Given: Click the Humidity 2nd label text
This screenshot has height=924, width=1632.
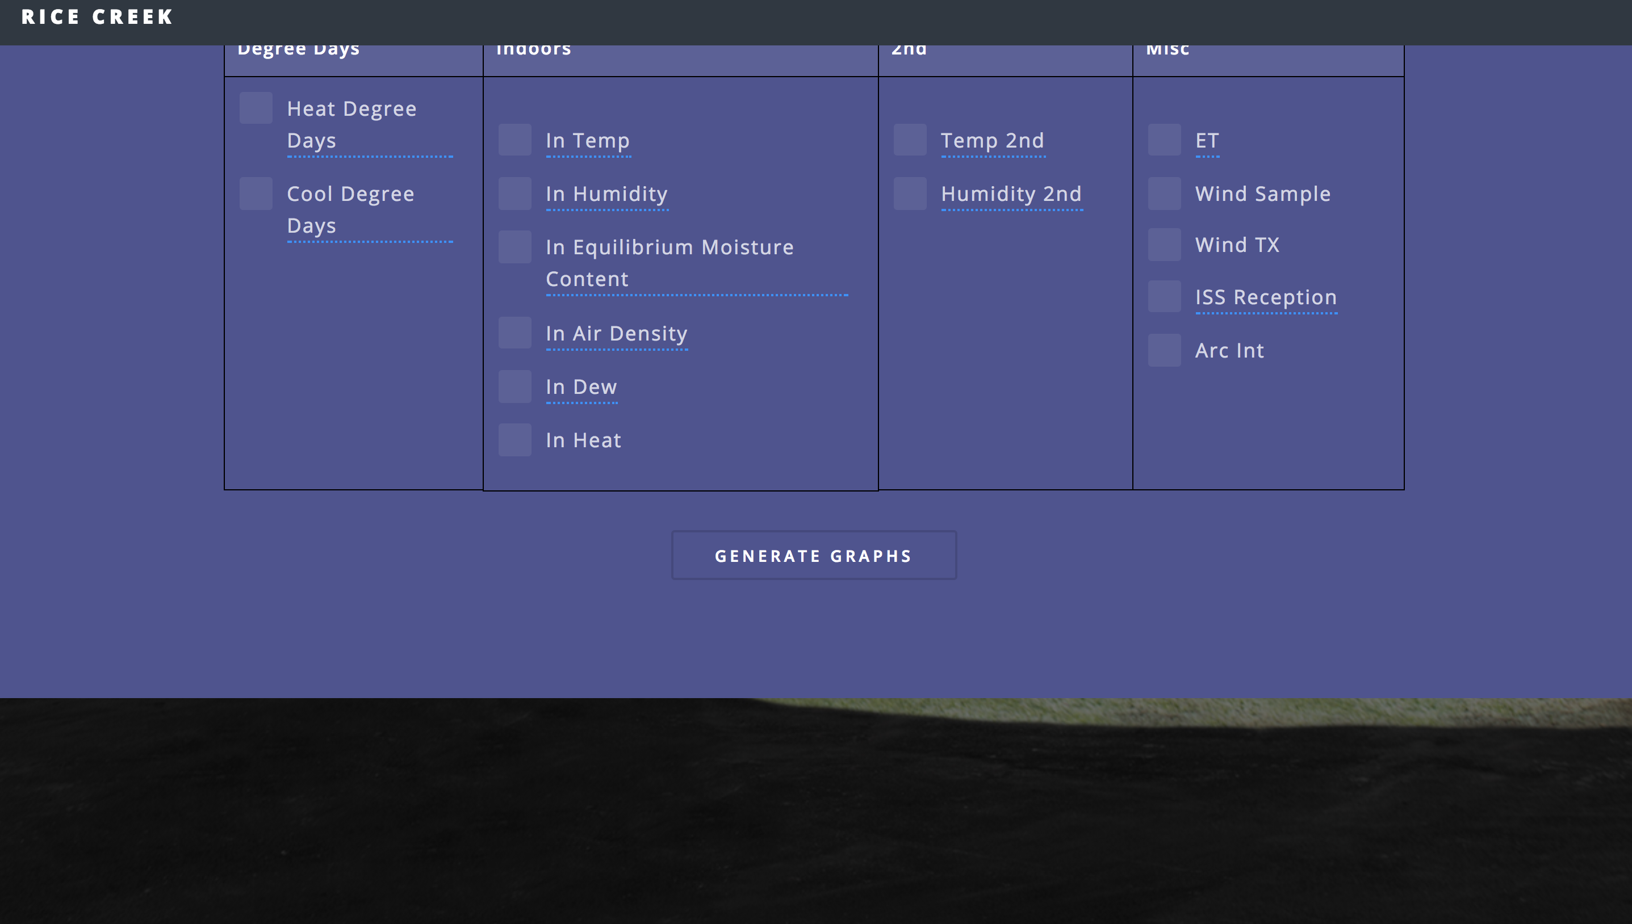Looking at the screenshot, I should [x=1011, y=194].
